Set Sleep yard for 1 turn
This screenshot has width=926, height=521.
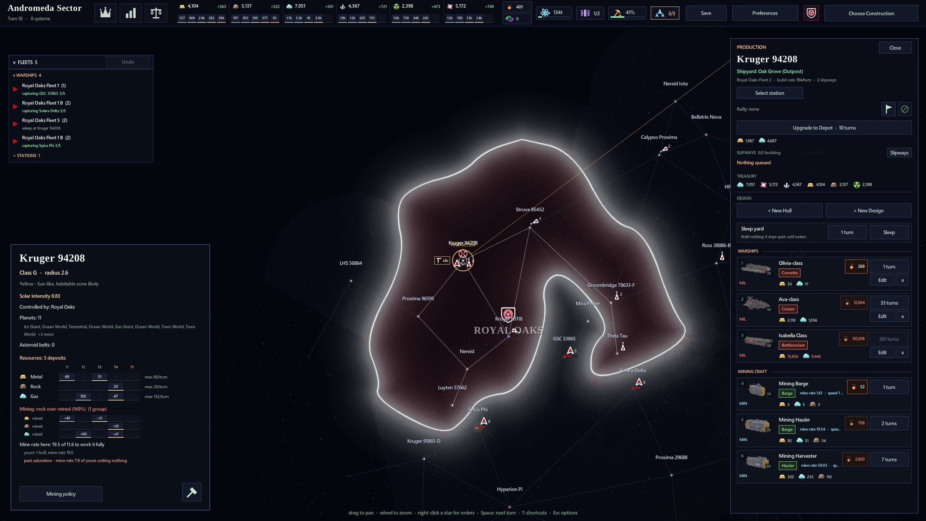point(847,232)
